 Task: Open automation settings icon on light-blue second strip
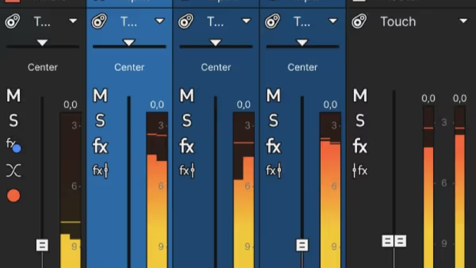(99, 21)
